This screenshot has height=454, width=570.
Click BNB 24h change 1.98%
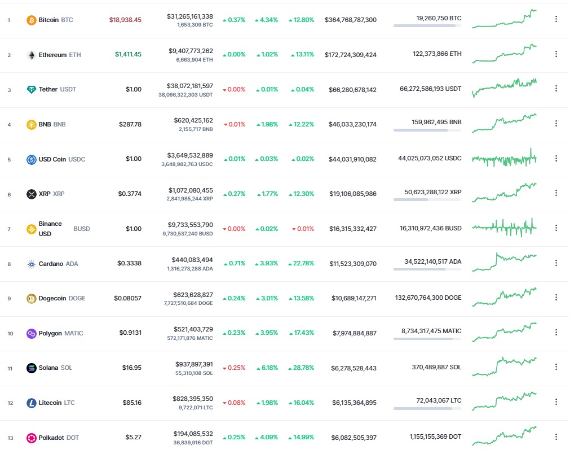tap(267, 125)
